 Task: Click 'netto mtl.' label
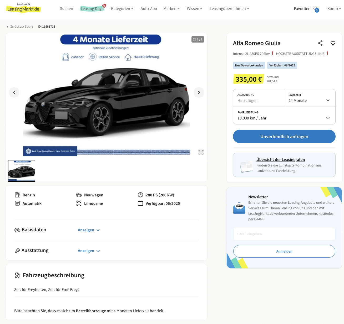click(x=273, y=77)
